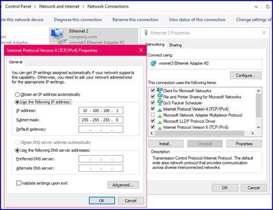Switch to the Networking tab
This screenshot has width=273, height=210.
coord(155,44)
